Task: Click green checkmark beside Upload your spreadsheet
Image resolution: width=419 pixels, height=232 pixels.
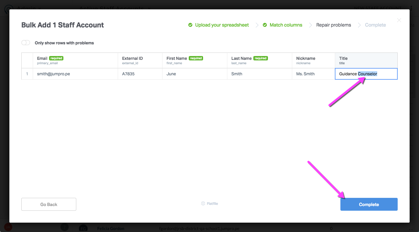Action: (190, 25)
